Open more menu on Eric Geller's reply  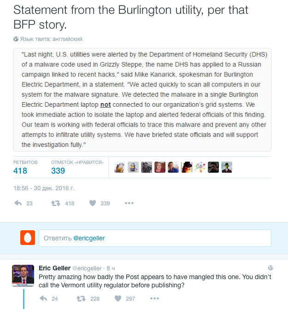154,298
